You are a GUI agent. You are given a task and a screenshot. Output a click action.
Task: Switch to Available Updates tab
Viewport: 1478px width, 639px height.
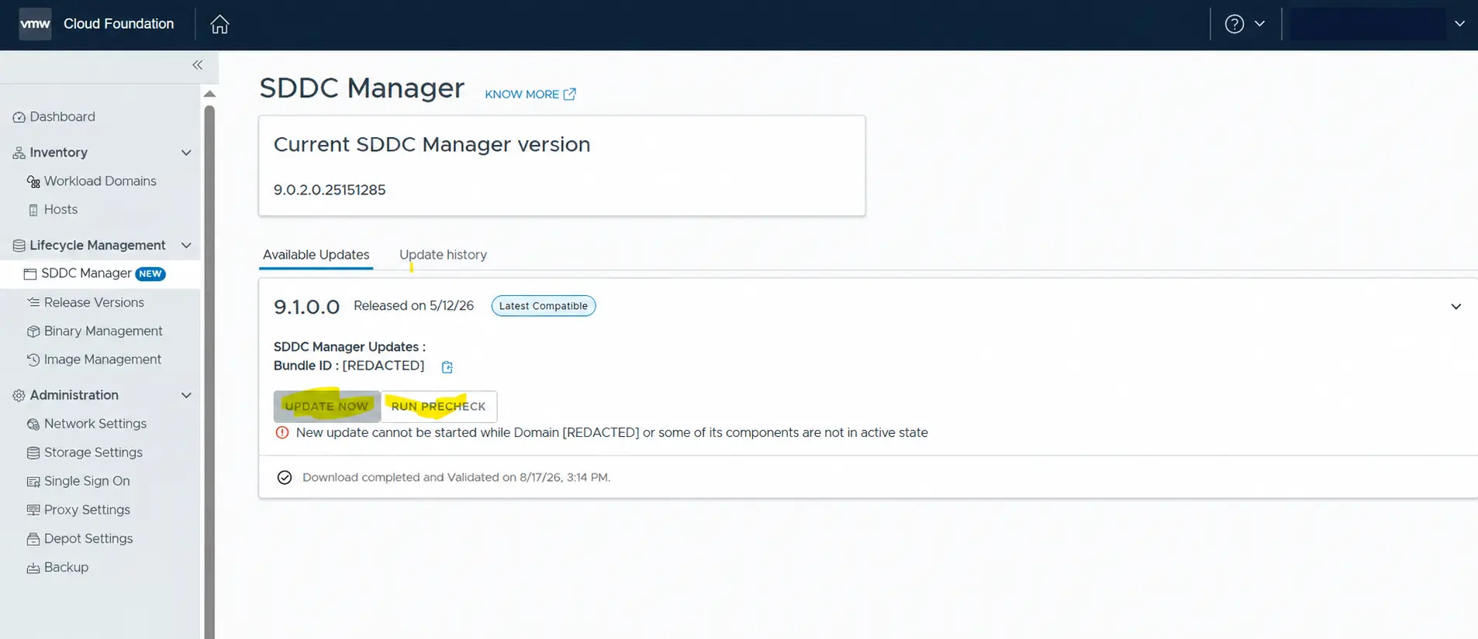click(x=316, y=255)
